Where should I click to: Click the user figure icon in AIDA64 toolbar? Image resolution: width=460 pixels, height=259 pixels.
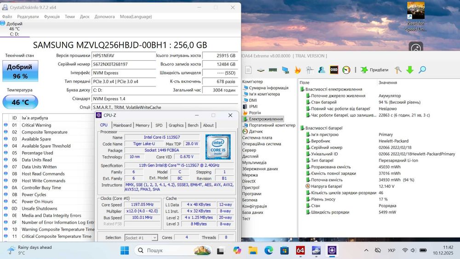coord(322,70)
